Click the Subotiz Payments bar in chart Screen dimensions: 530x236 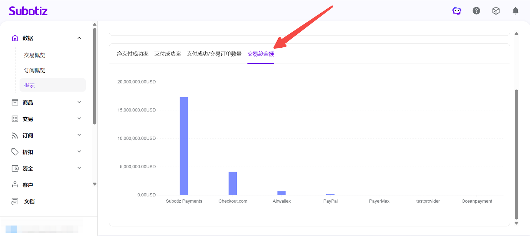click(x=184, y=146)
